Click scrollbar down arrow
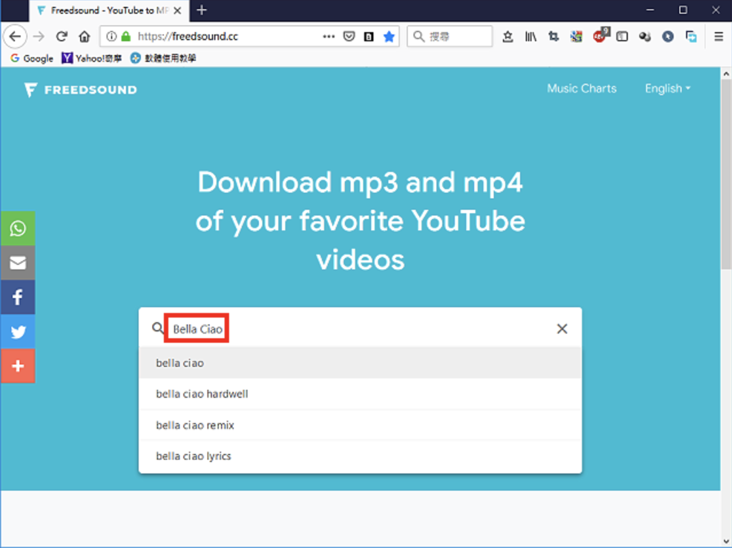 (x=726, y=541)
